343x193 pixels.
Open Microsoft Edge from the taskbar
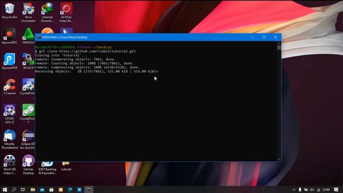pos(70,189)
